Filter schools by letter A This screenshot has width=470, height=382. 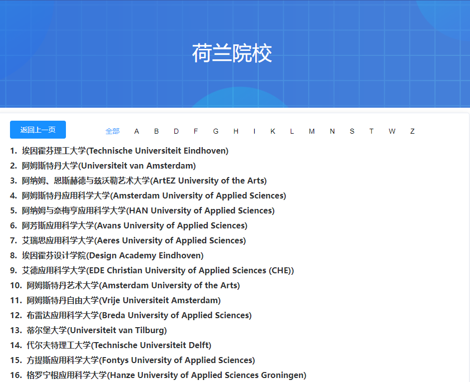click(x=137, y=131)
